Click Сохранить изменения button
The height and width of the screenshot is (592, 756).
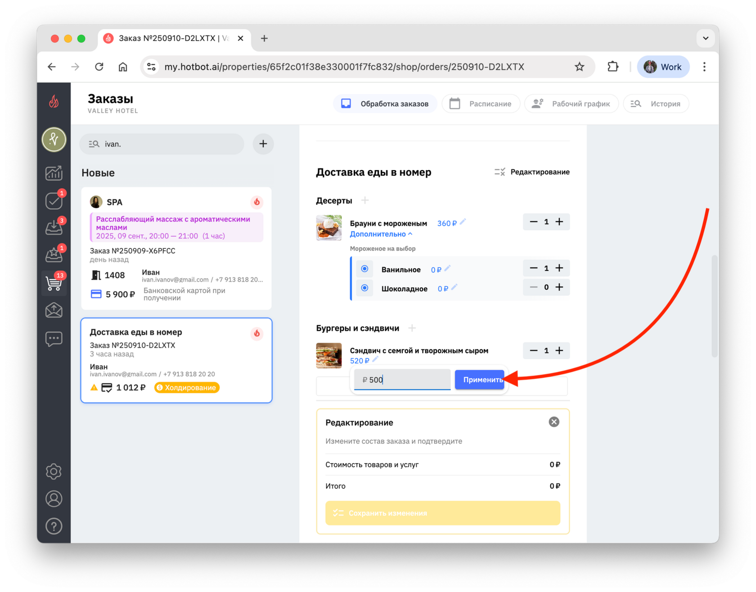(443, 513)
